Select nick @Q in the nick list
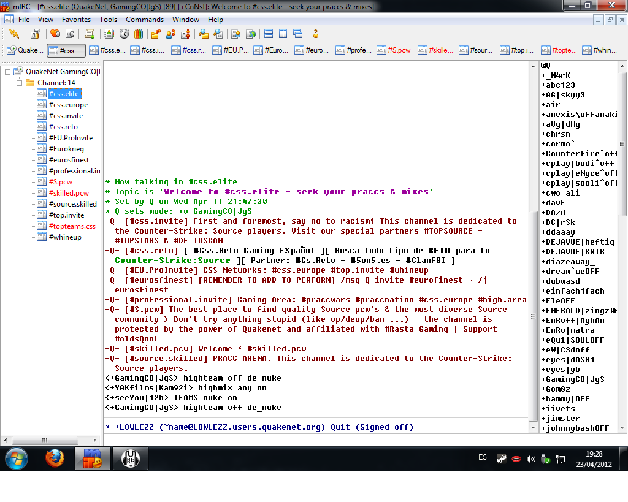The image size is (628, 502). [545, 65]
